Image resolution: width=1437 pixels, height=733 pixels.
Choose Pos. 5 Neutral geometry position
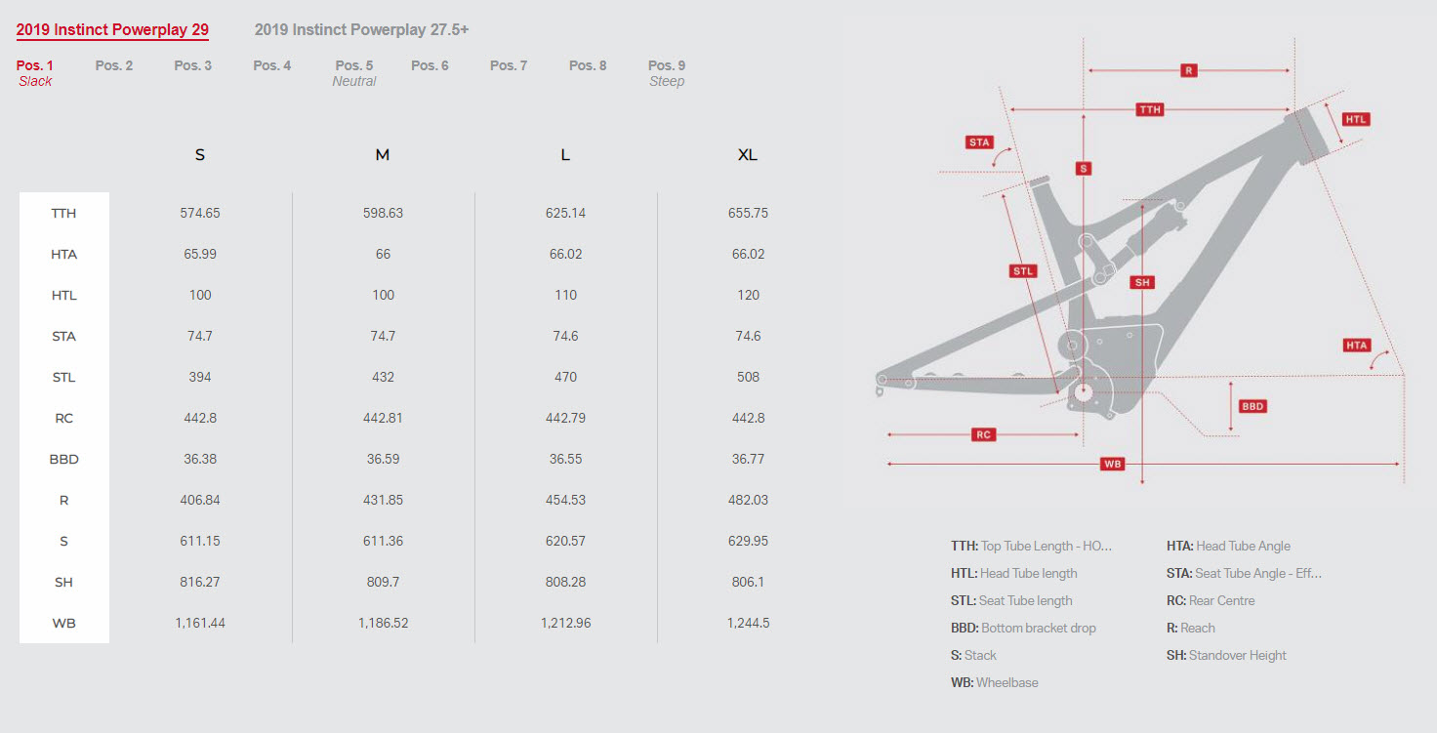354,73
